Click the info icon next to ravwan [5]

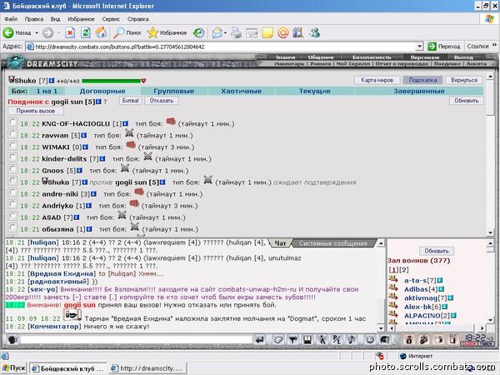pos(84,135)
